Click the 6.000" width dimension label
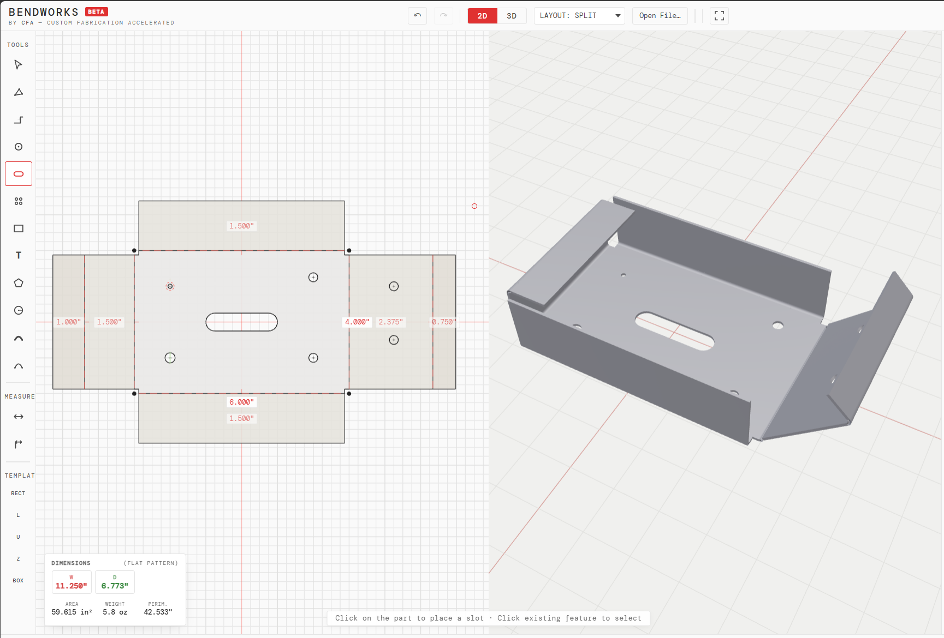This screenshot has height=638, width=944. pos(241,402)
